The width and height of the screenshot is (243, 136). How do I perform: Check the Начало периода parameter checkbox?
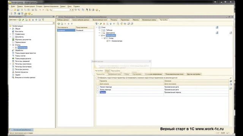(x=98, y=87)
